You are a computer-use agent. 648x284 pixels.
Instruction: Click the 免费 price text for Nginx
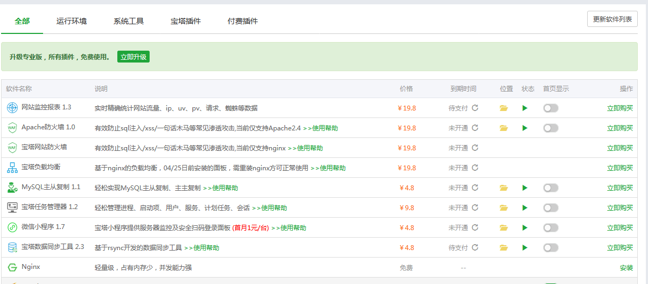pyautogui.click(x=406, y=267)
